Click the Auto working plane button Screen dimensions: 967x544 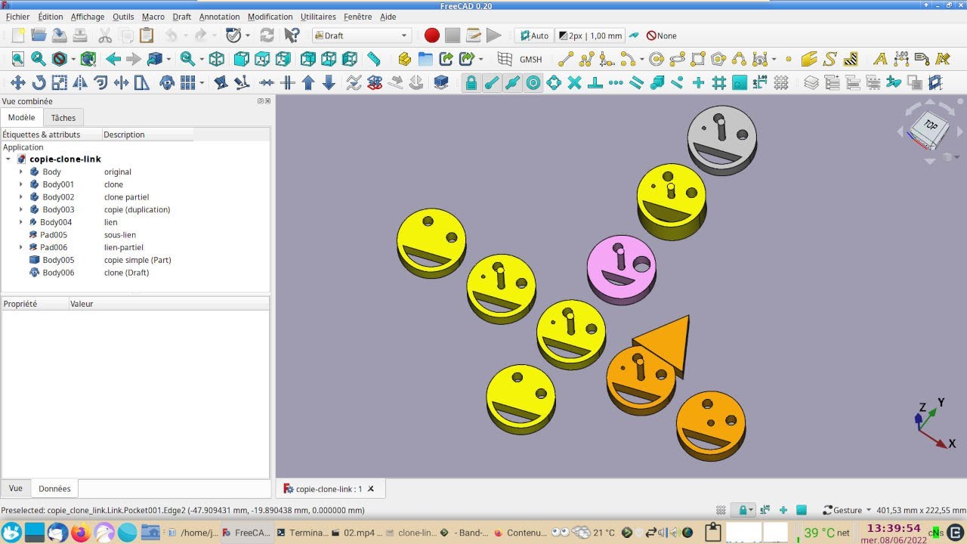(x=533, y=36)
